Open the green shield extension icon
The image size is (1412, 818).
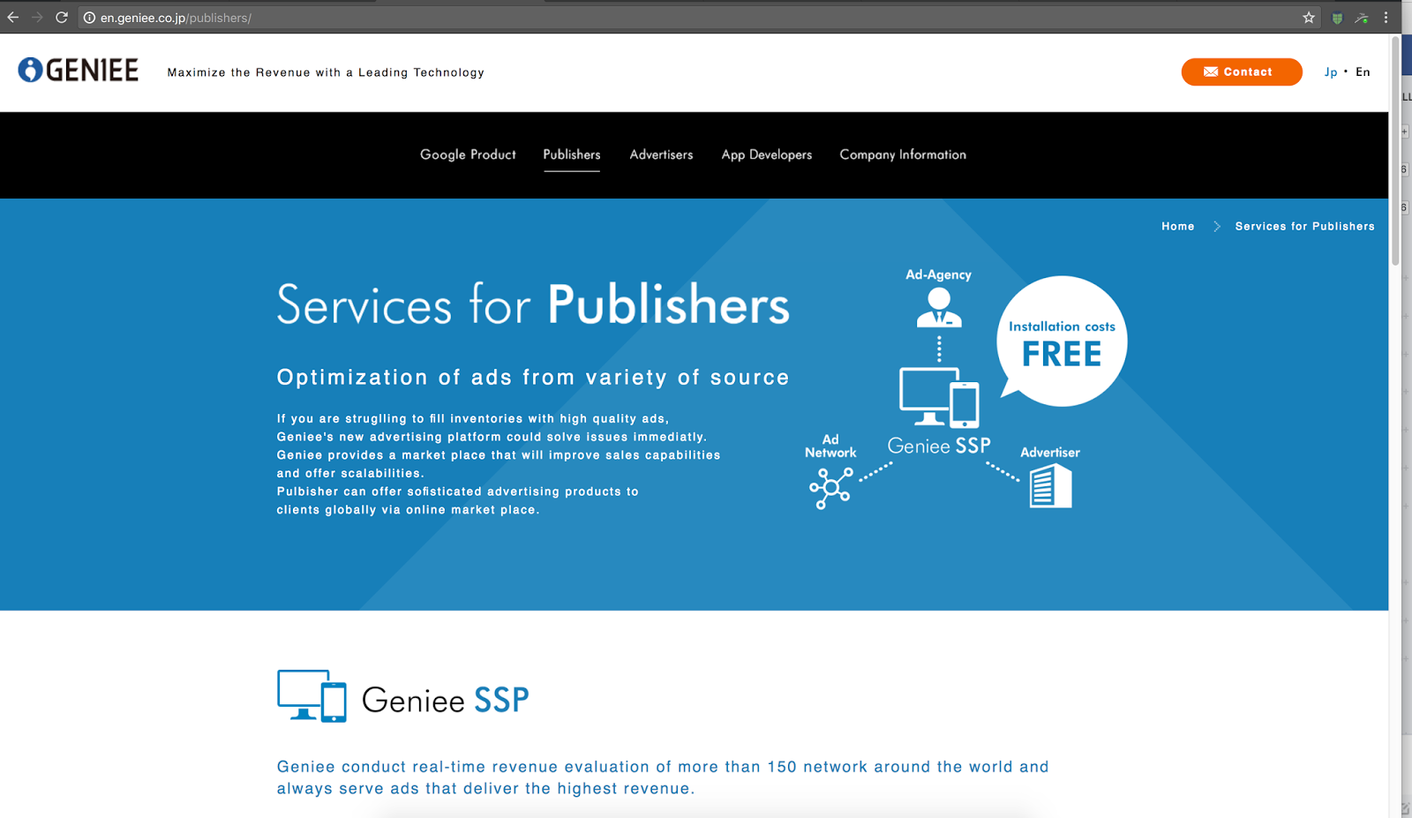[x=1337, y=18]
